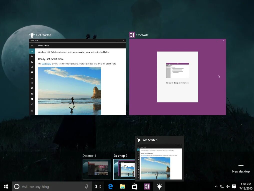The width and height of the screenshot is (254, 191).
Task: Click the OneNote window title label
Action: point(142,35)
